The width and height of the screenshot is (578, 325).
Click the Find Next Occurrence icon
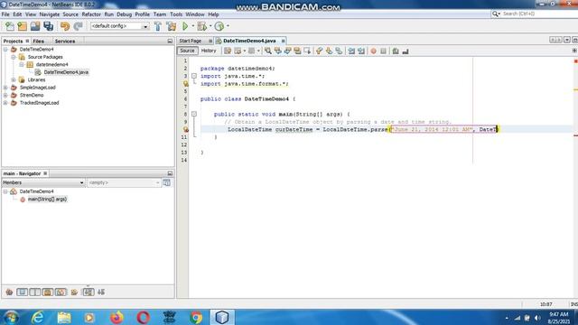point(287,51)
